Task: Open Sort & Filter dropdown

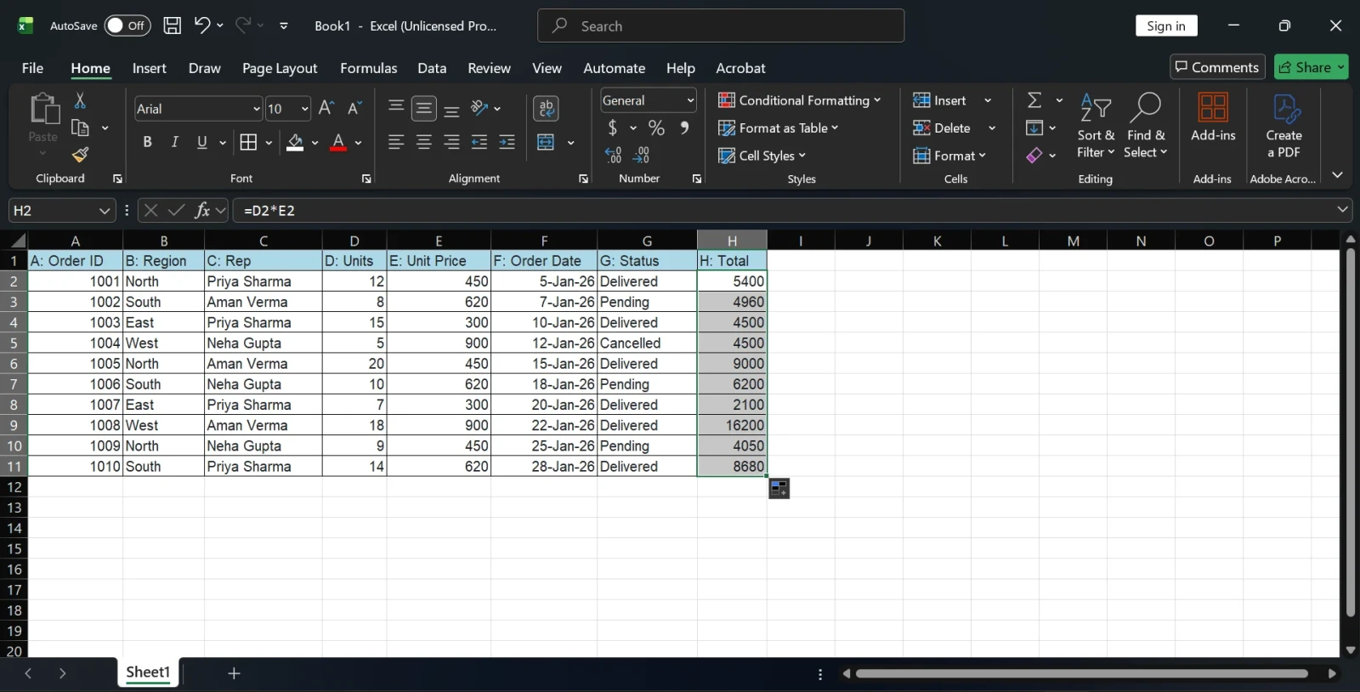Action: [x=1096, y=126]
